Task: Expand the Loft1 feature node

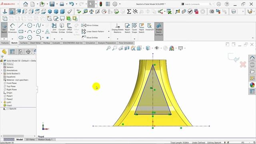Action: (2, 102)
